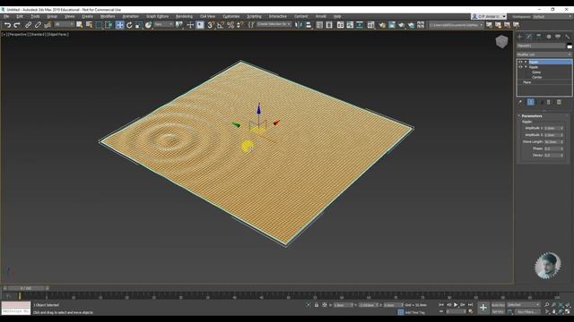This screenshot has height=322, width=574.
Task: Switch to the Utilities command panel tab
Action: pyautogui.click(x=568, y=37)
